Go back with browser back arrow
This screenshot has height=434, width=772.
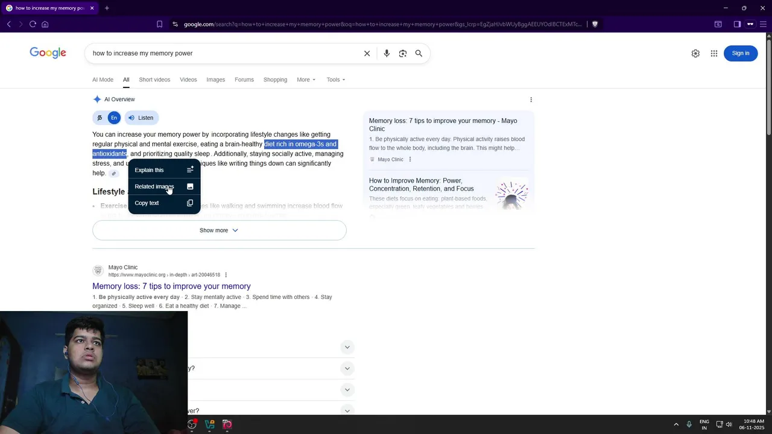click(x=9, y=24)
